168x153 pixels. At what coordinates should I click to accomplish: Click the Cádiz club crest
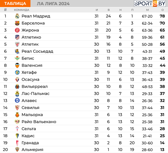tap(17, 136)
